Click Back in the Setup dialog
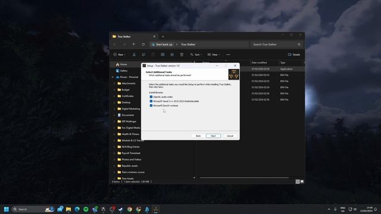Viewport: 381px width, 214px height. [198, 136]
